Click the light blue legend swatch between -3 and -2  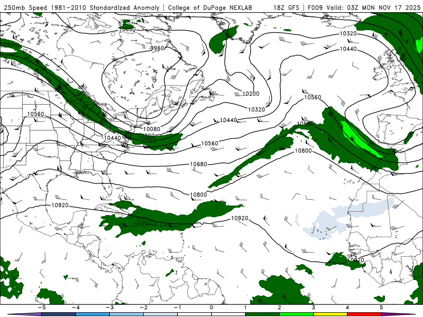(x=126, y=314)
